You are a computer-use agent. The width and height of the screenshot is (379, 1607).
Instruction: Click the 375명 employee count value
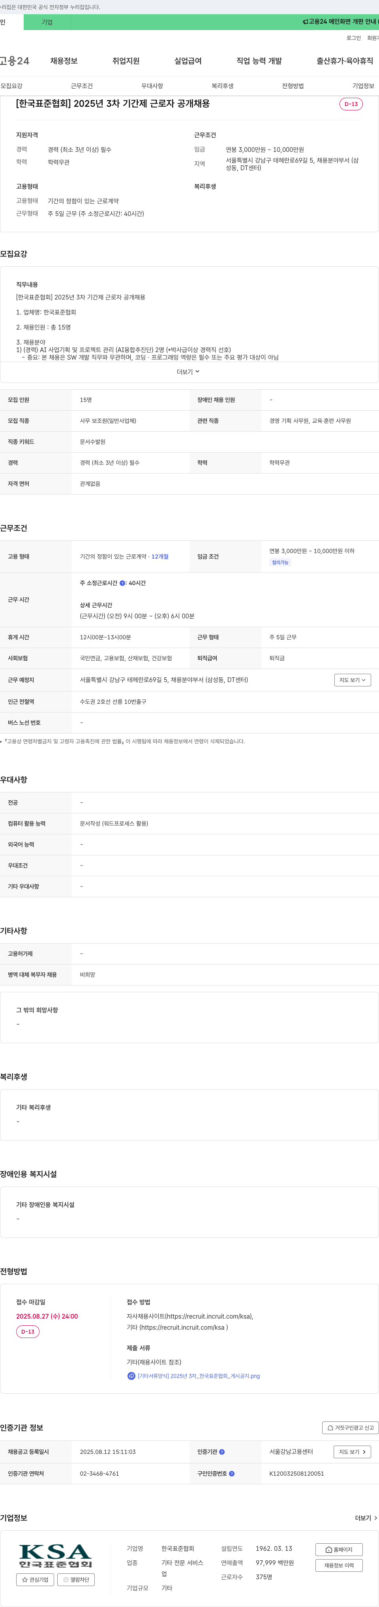coord(264,1577)
